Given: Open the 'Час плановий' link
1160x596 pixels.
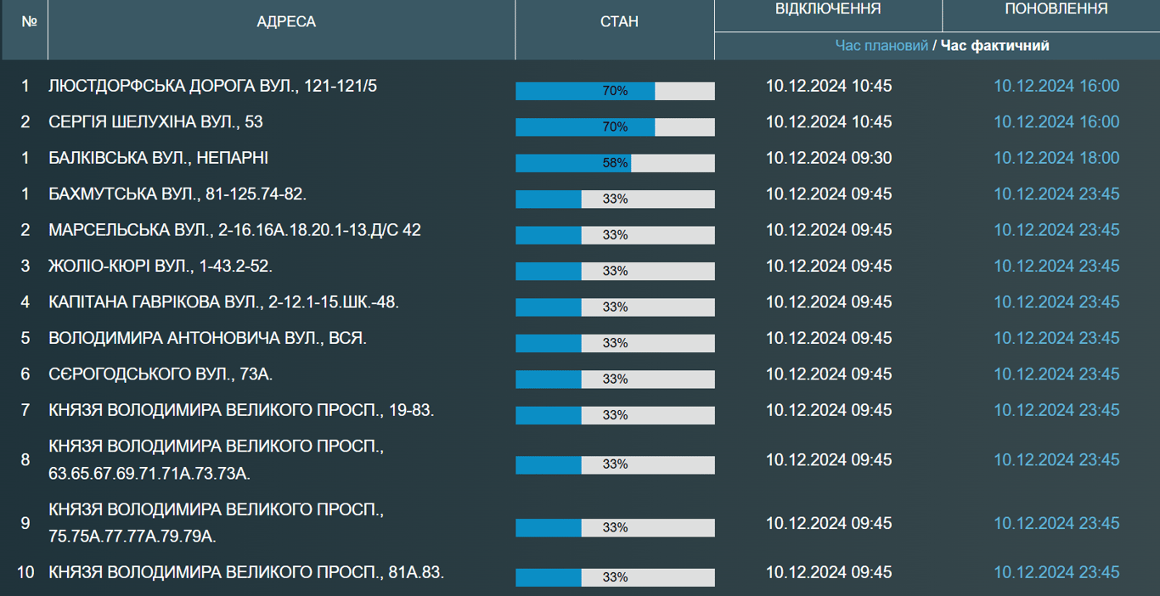Looking at the screenshot, I should tap(881, 46).
